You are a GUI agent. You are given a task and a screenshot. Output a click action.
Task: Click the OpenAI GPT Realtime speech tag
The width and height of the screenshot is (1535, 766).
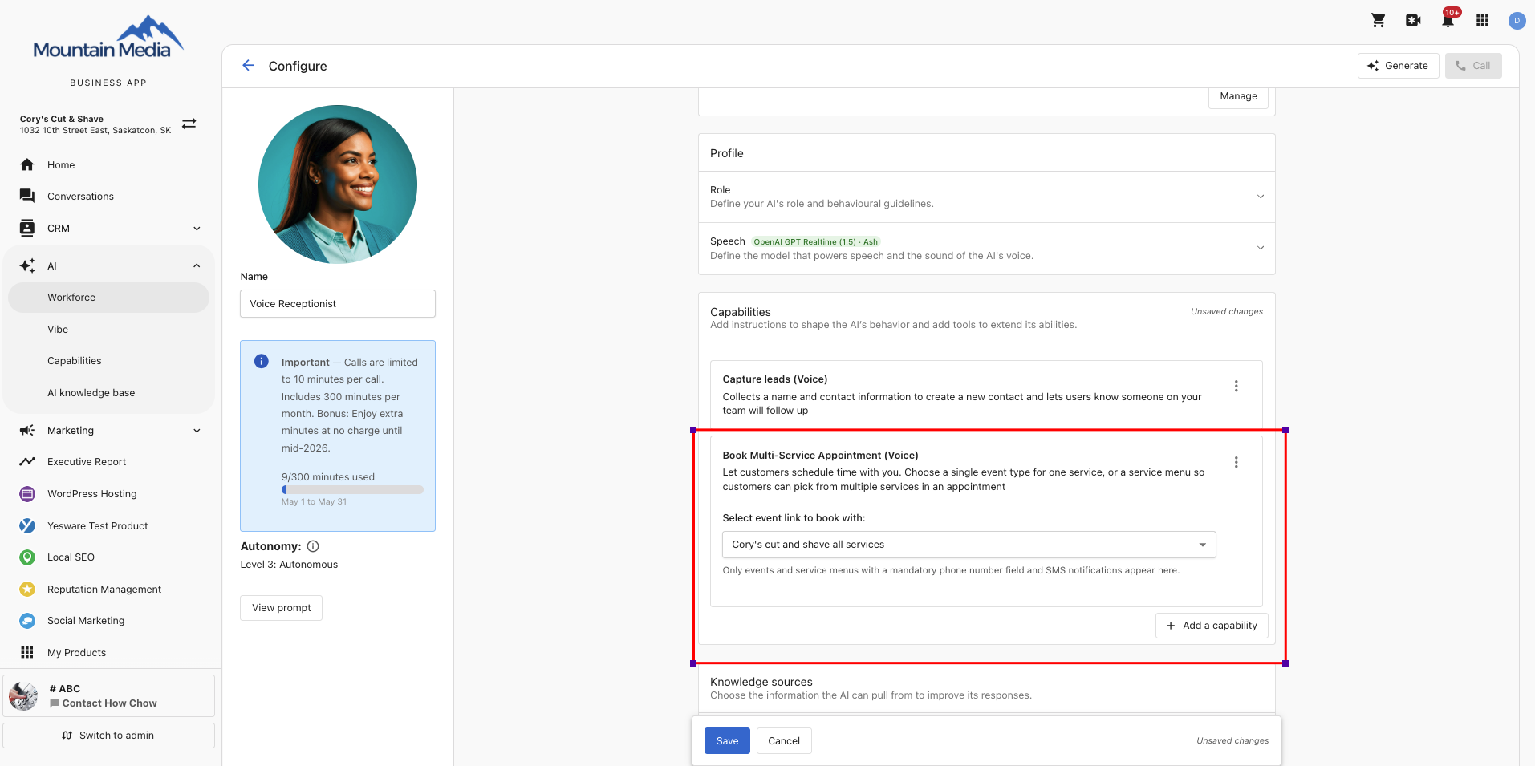(x=815, y=241)
